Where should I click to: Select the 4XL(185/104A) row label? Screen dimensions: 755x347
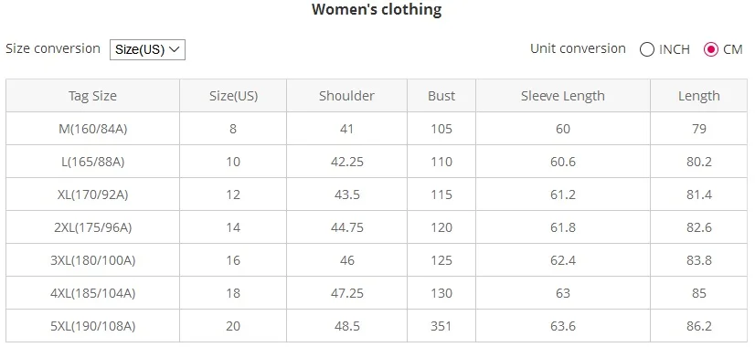coord(92,292)
